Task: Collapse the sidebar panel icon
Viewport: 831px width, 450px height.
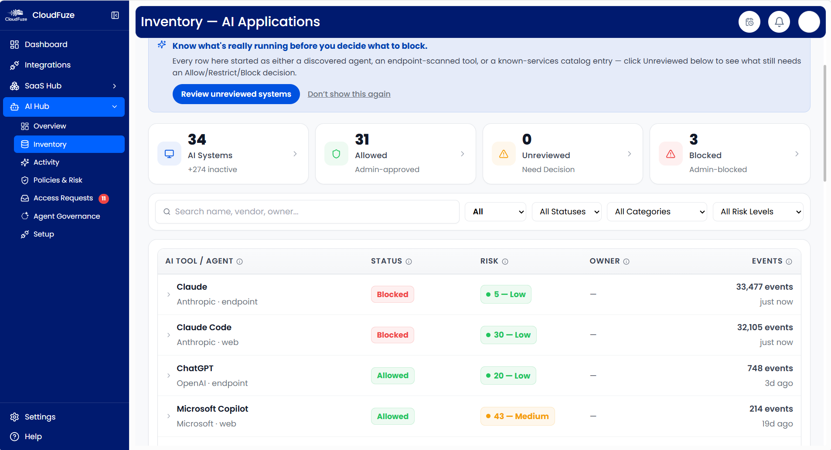Action: point(115,15)
